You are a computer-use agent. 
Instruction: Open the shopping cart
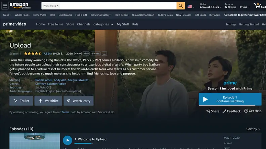click(x=260, y=6)
